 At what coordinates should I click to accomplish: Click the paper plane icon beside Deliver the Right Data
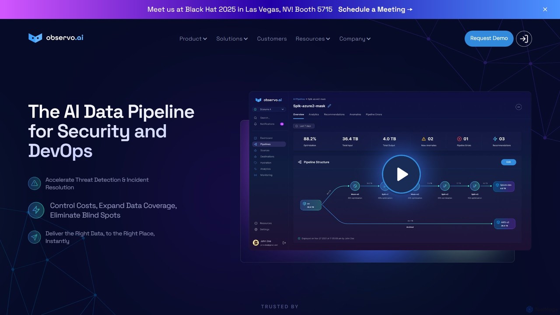(35, 237)
